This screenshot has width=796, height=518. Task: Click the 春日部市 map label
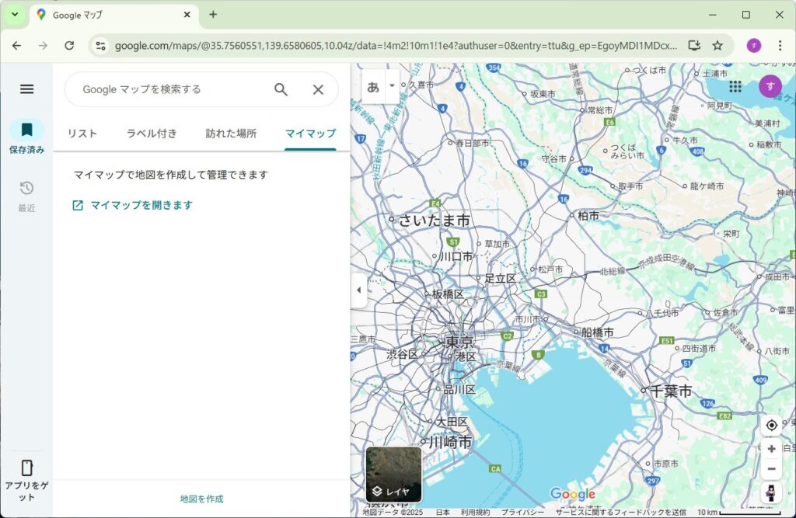pos(473,143)
